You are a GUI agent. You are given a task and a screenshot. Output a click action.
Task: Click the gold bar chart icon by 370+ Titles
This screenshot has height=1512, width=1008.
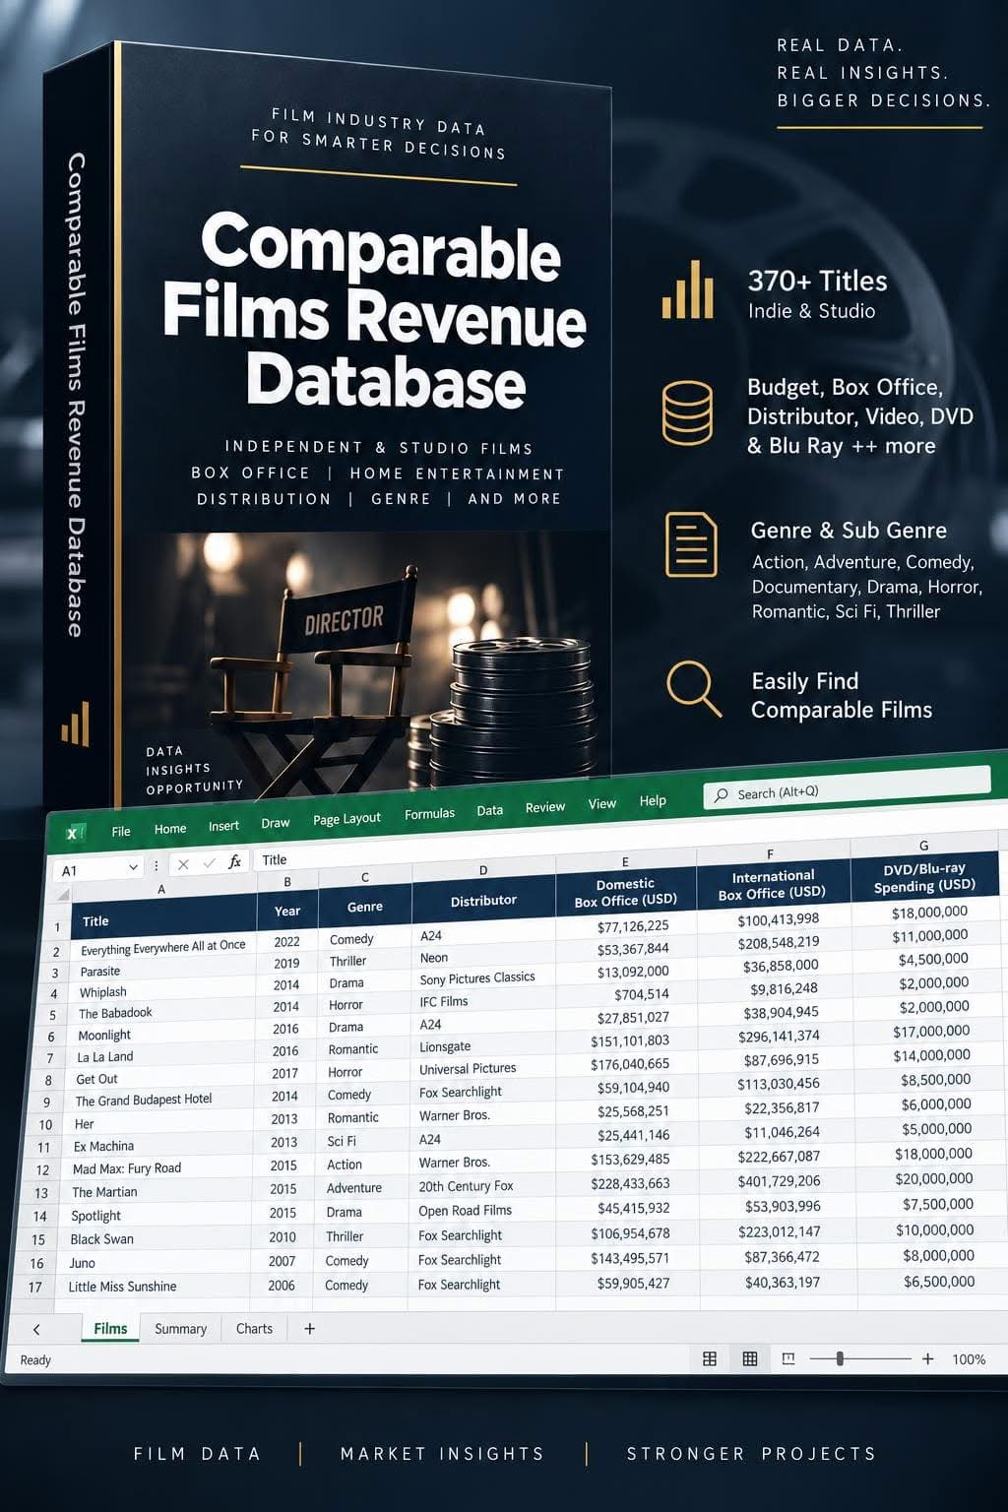687,289
